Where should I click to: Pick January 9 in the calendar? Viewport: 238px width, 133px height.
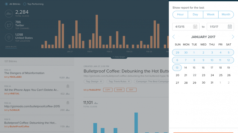click(203, 60)
